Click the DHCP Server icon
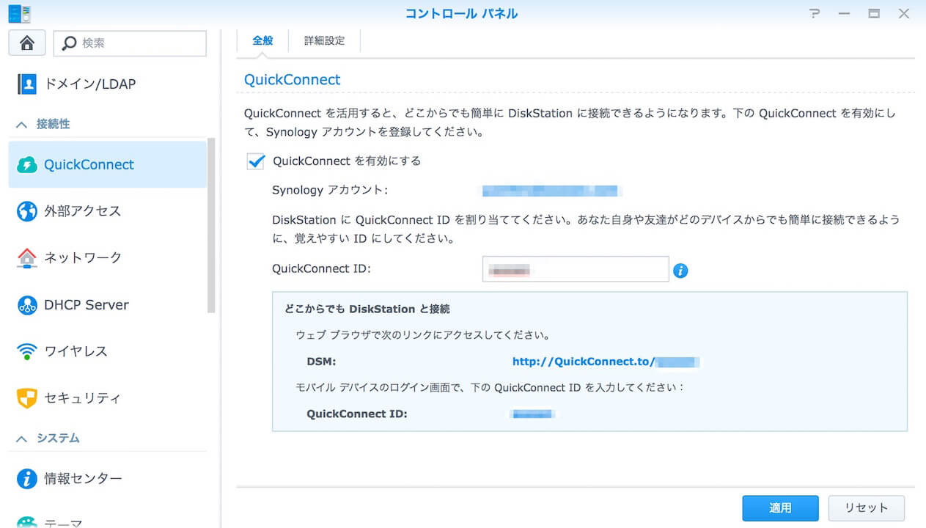This screenshot has height=528, width=926. 27,305
